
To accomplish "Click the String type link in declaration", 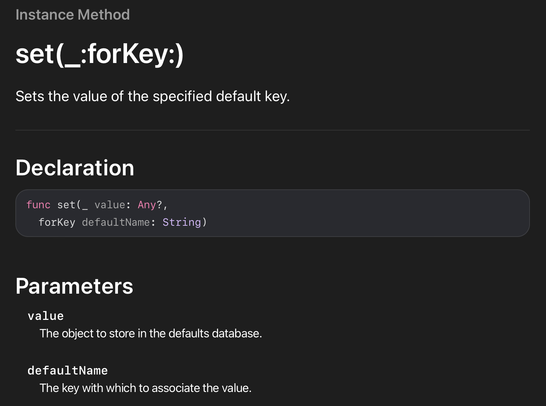I will [x=182, y=222].
